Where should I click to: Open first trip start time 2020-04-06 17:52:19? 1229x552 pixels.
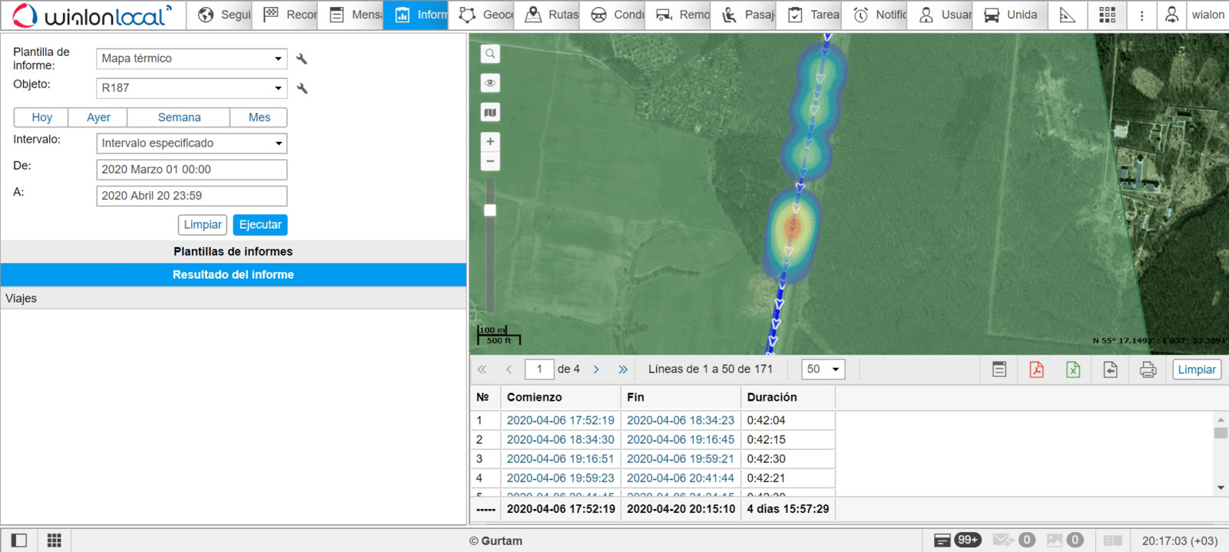(560, 421)
